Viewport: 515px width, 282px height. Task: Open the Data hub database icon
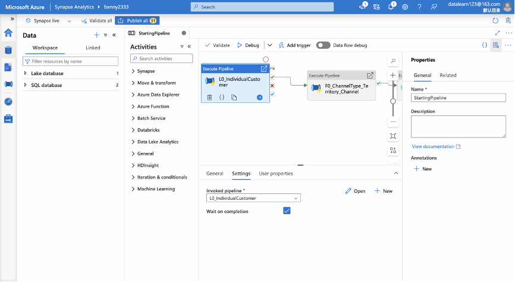coord(8,50)
